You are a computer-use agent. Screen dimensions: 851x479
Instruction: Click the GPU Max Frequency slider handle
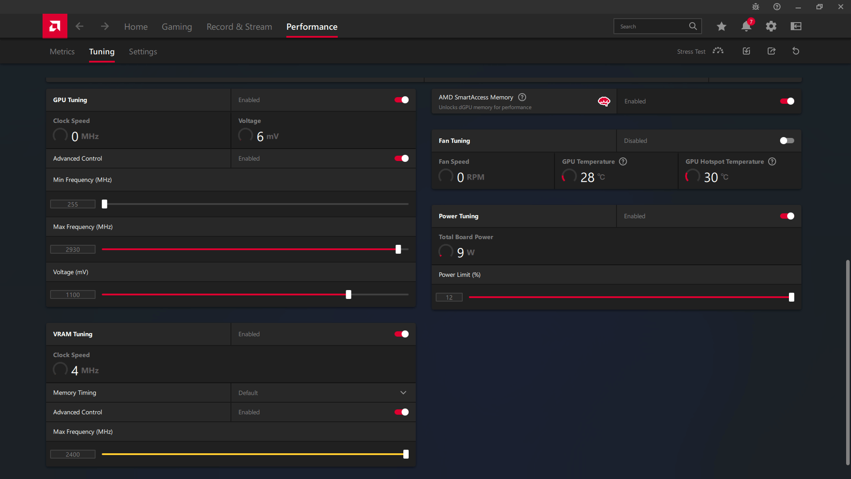tap(398, 249)
